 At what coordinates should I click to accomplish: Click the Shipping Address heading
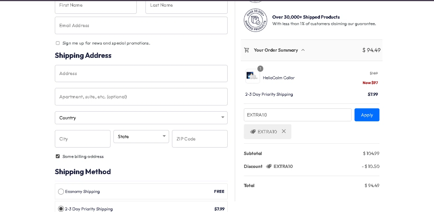[x=83, y=55]
